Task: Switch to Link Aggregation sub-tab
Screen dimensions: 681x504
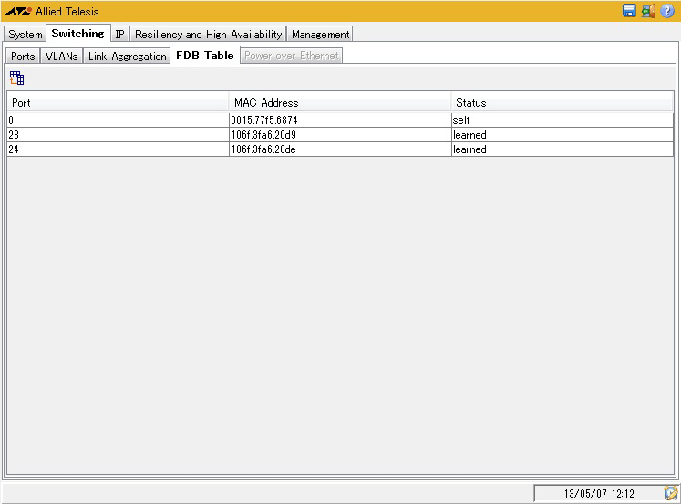Action: point(127,56)
